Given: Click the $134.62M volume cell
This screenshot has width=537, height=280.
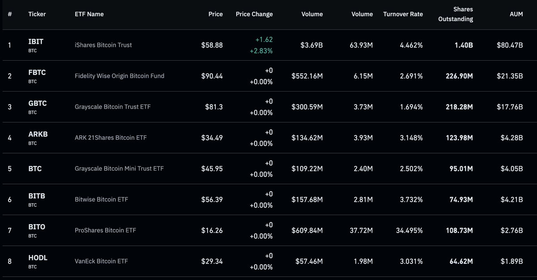Looking at the screenshot, I should [307, 138].
